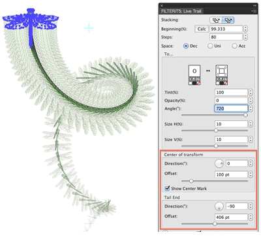
Task: Click the Calc button
Action: (x=202, y=29)
